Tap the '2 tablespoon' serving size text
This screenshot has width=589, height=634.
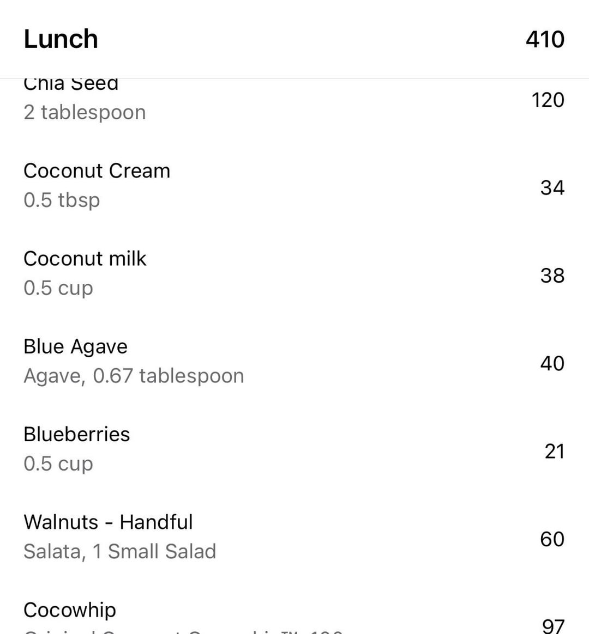(85, 113)
